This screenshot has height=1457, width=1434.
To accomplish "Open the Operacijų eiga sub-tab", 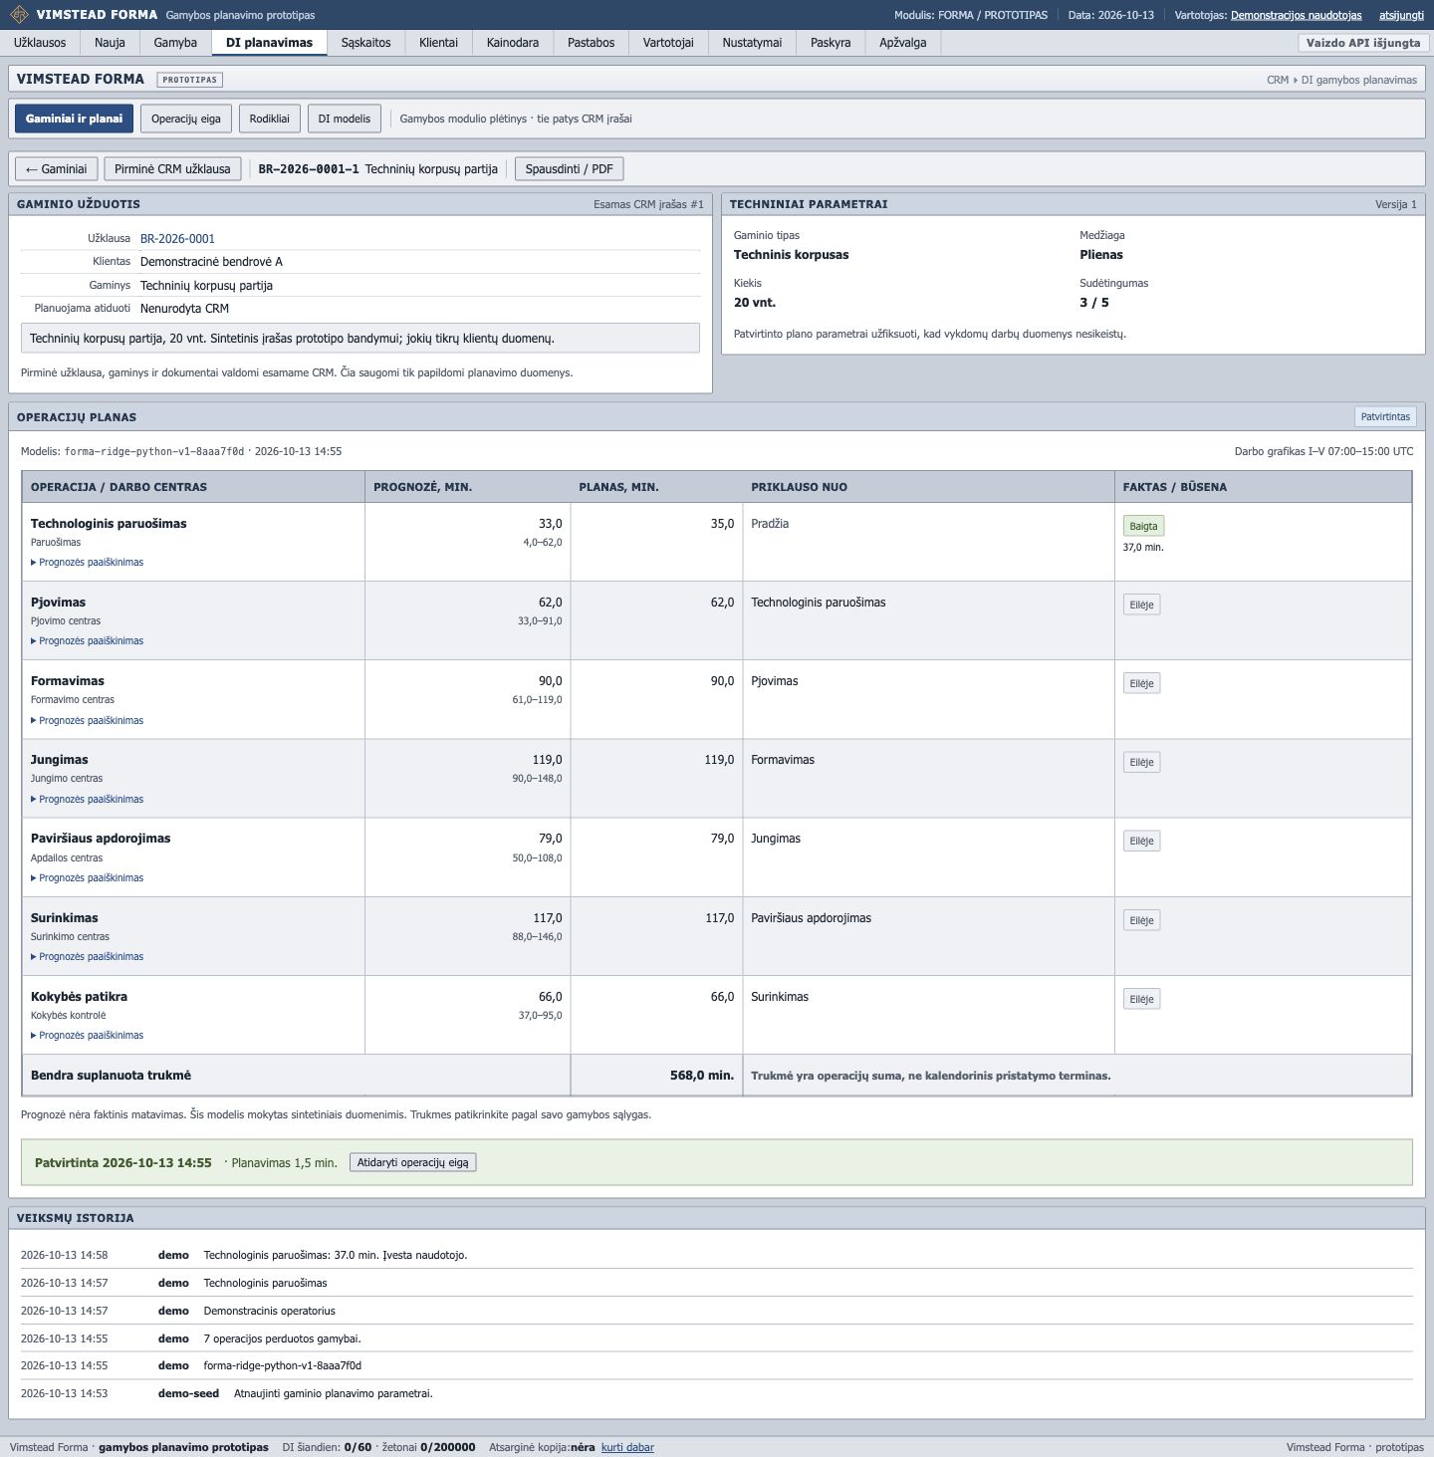I will [186, 119].
